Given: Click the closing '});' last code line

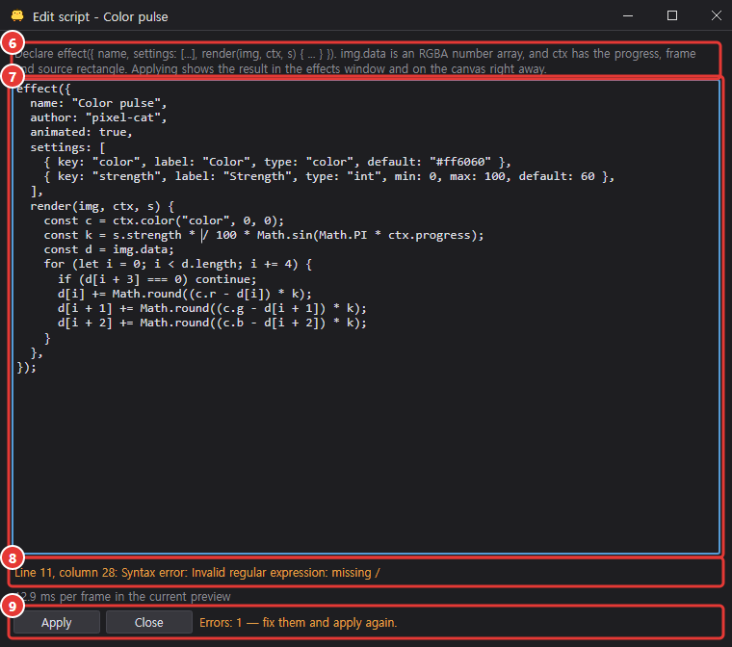Looking at the screenshot, I should point(26,368).
